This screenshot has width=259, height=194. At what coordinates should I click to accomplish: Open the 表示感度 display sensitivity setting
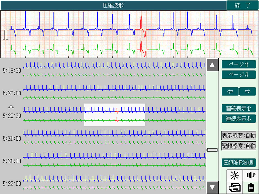pyautogui.click(x=239, y=136)
